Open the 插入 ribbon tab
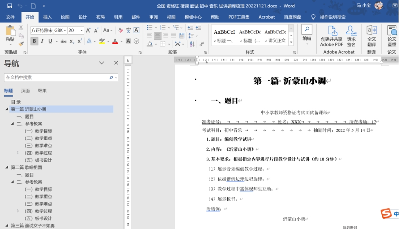 coord(47,17)
